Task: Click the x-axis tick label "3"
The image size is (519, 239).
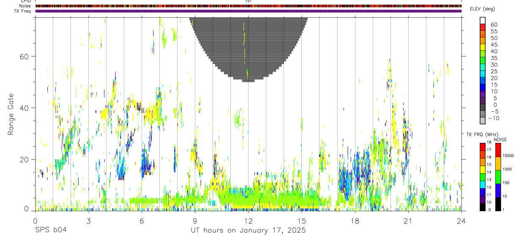Action: coord(88,221)
